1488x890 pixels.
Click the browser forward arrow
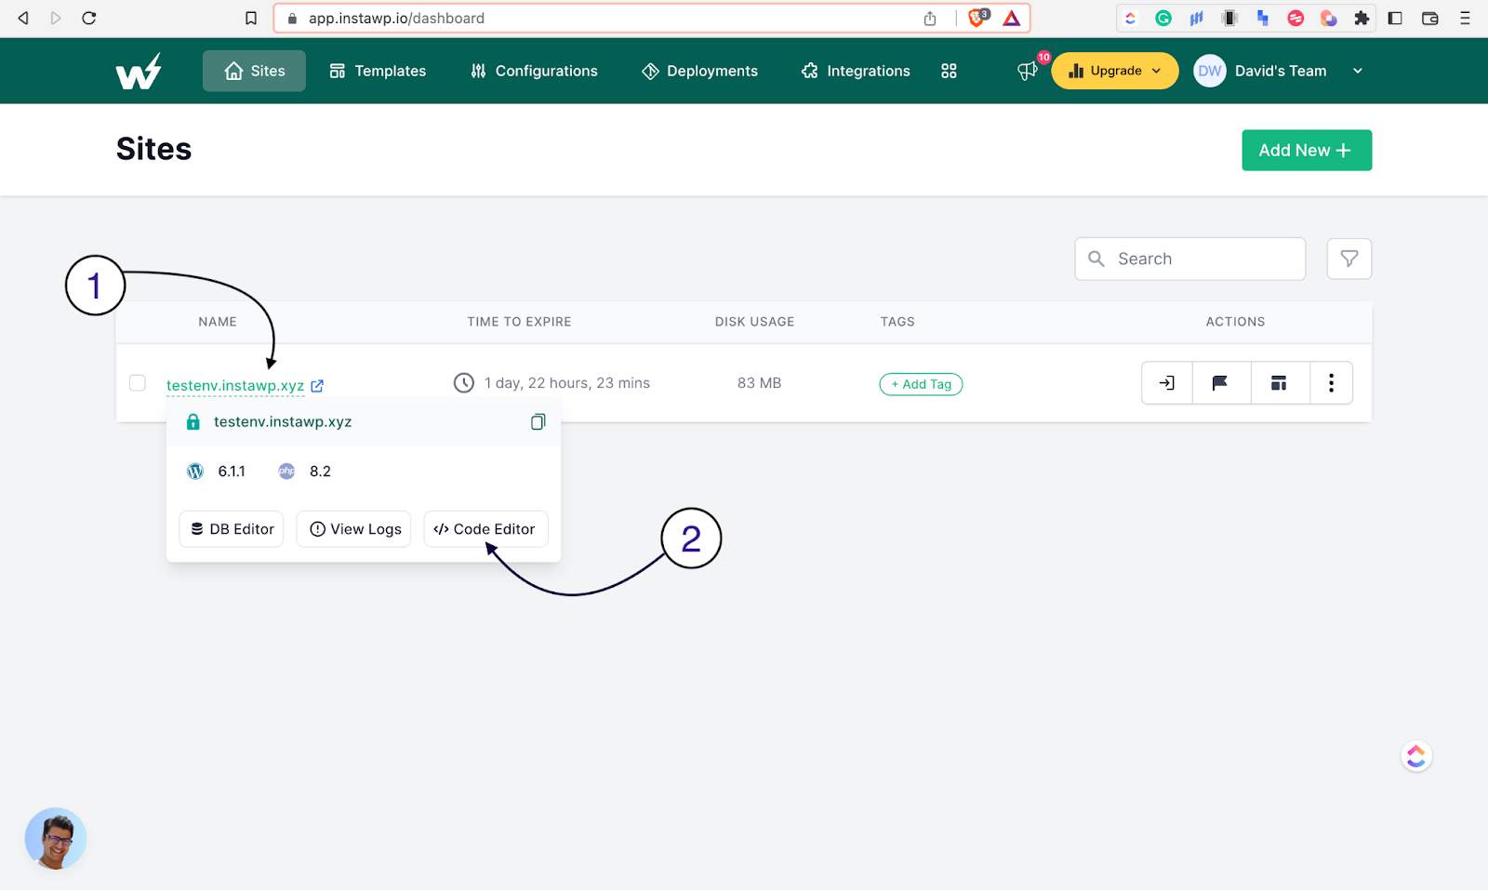tap(56, 18)
